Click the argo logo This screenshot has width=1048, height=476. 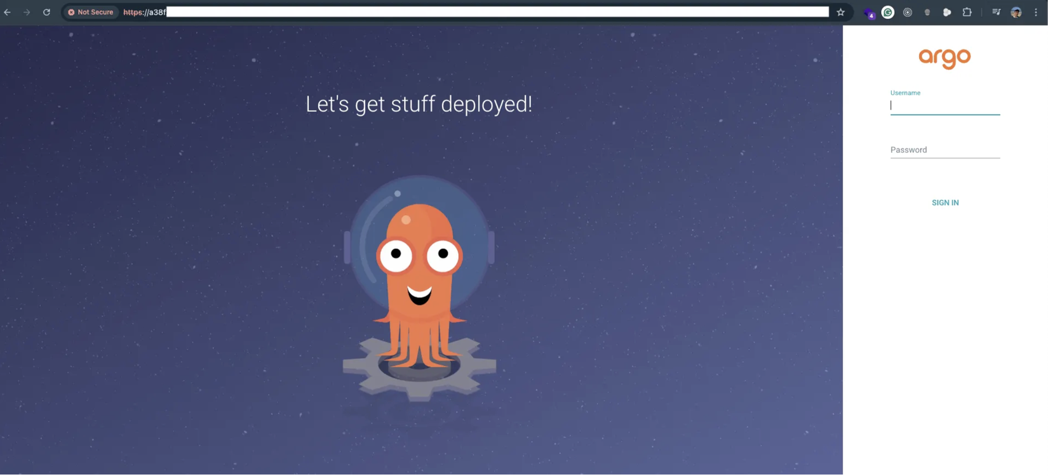[944, 58]
